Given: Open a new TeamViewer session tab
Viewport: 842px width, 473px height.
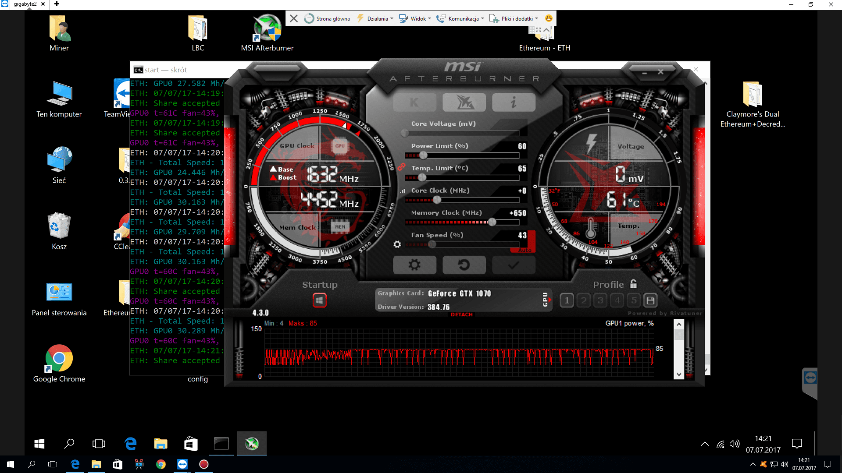Looking at the screenshot, I should click(x=57, y=4).
